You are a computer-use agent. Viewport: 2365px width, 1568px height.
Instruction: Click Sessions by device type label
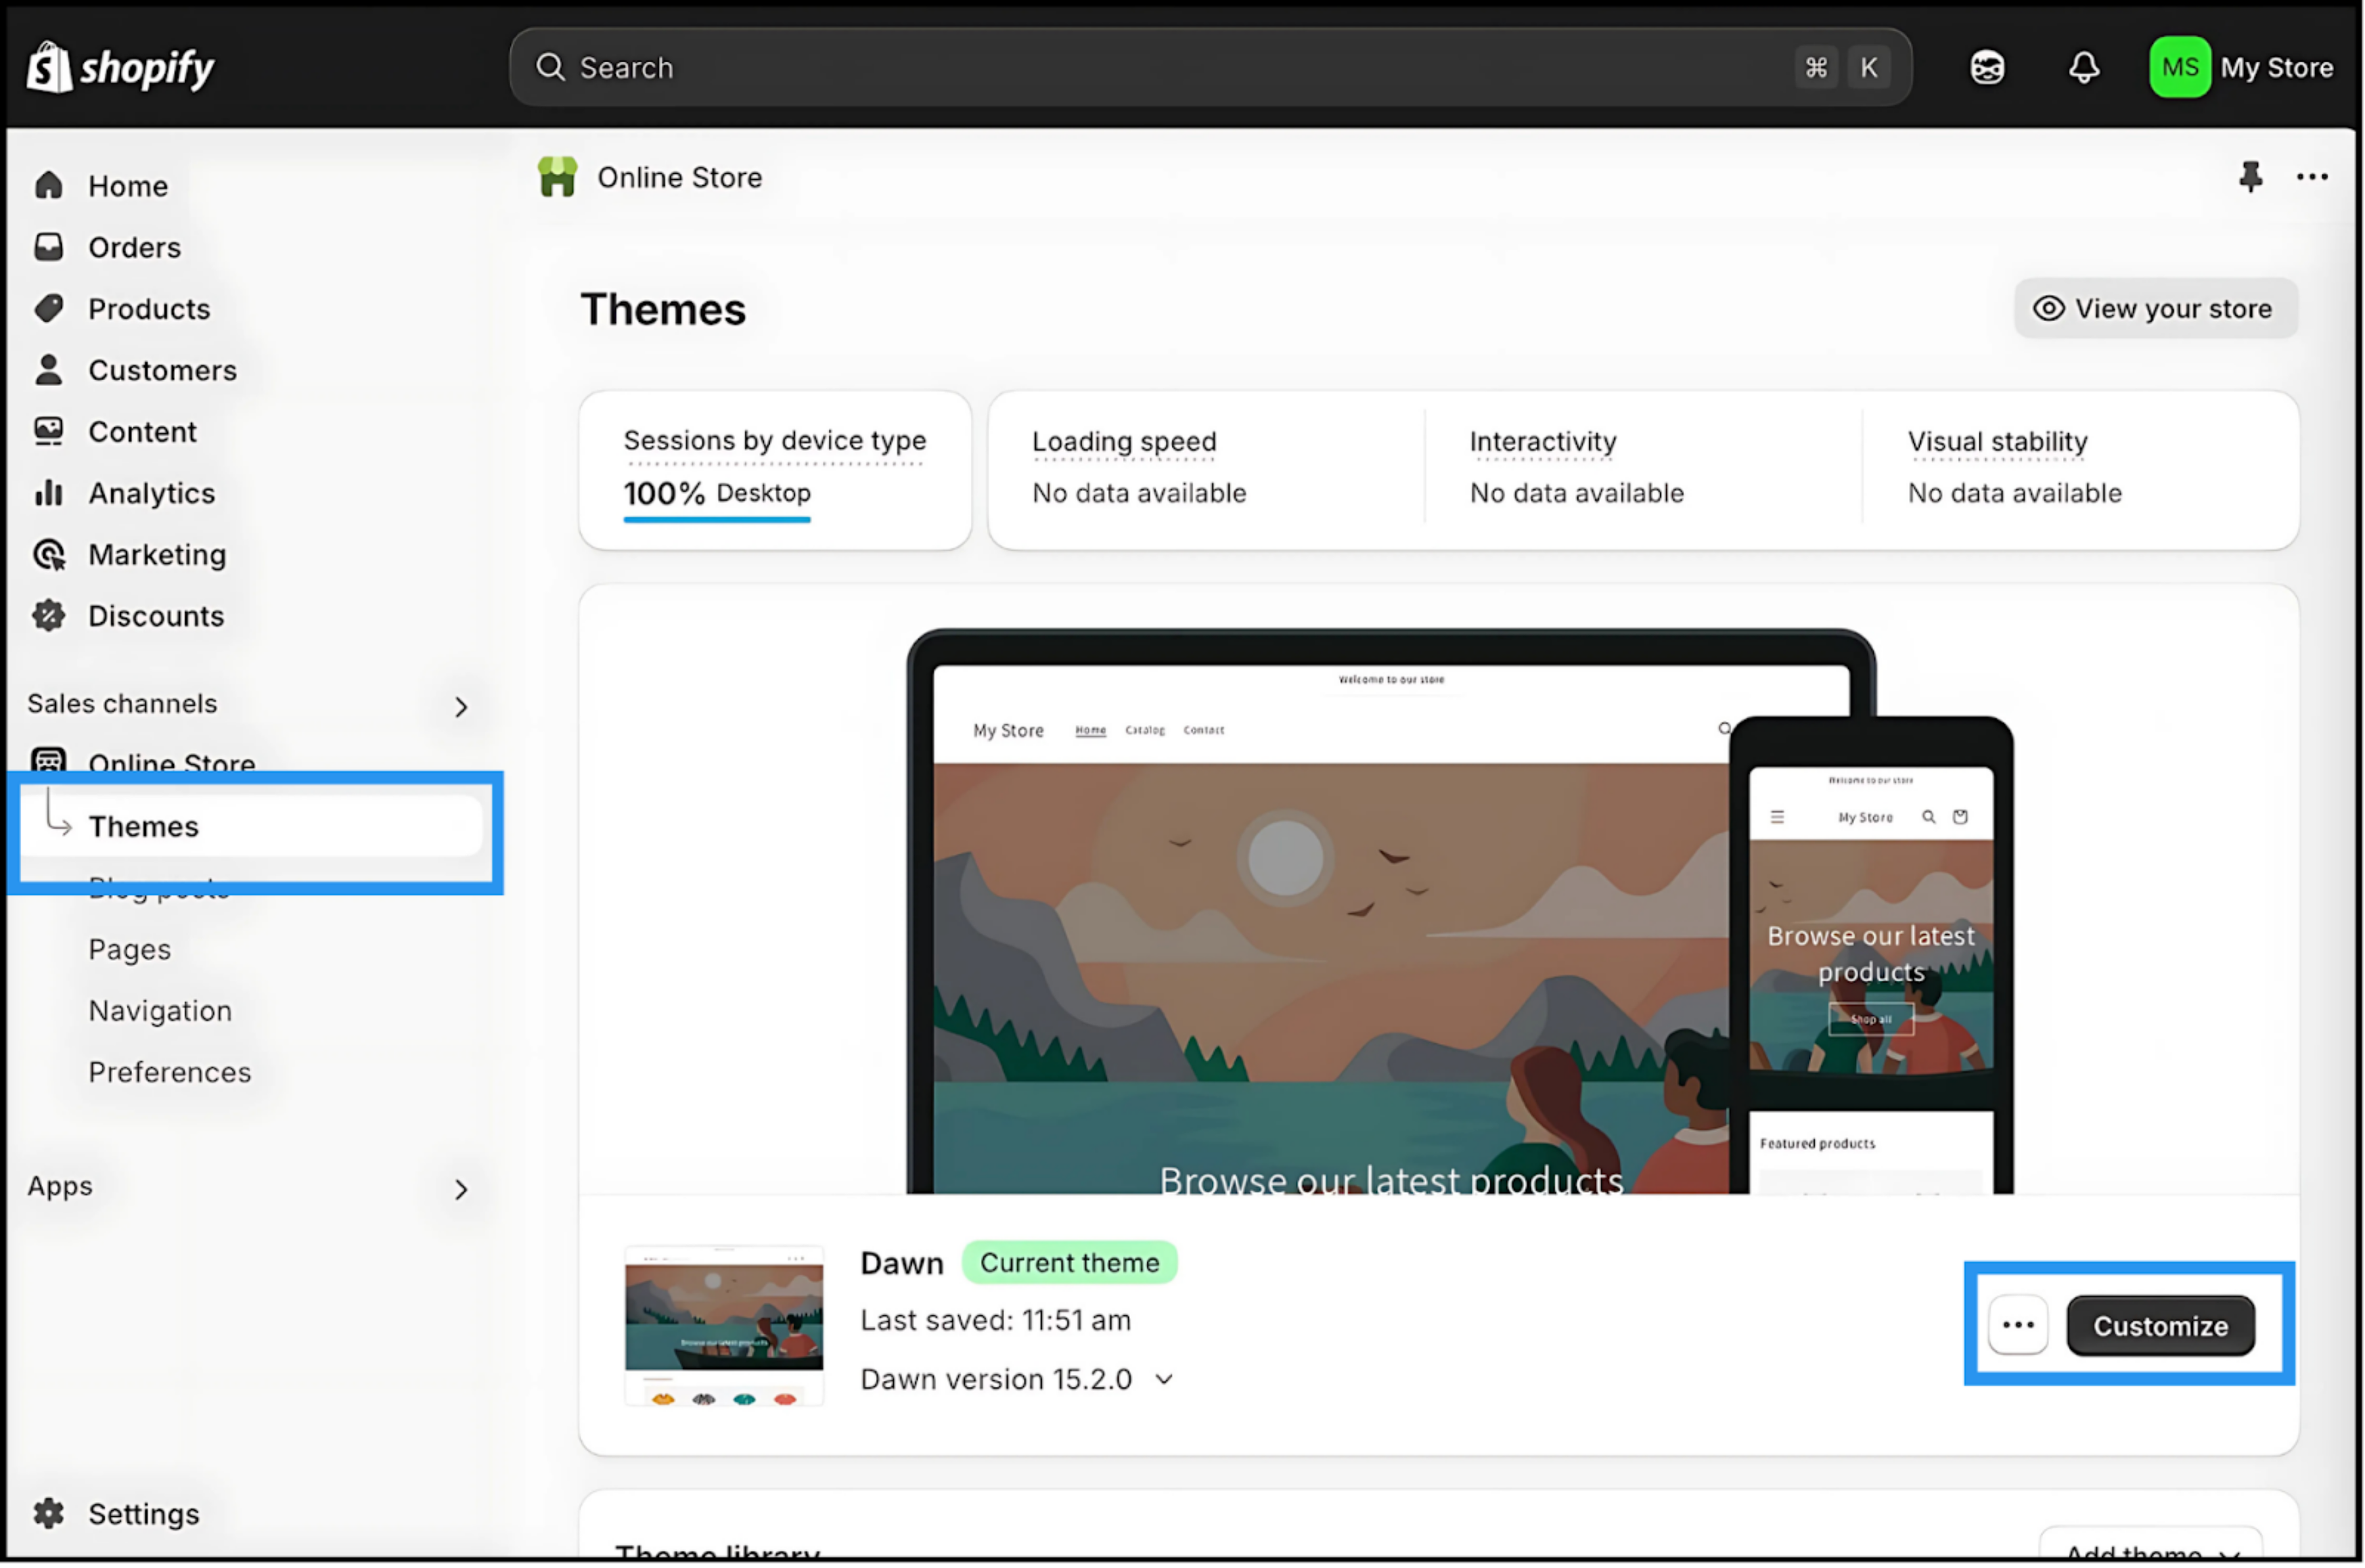(775, 440)
